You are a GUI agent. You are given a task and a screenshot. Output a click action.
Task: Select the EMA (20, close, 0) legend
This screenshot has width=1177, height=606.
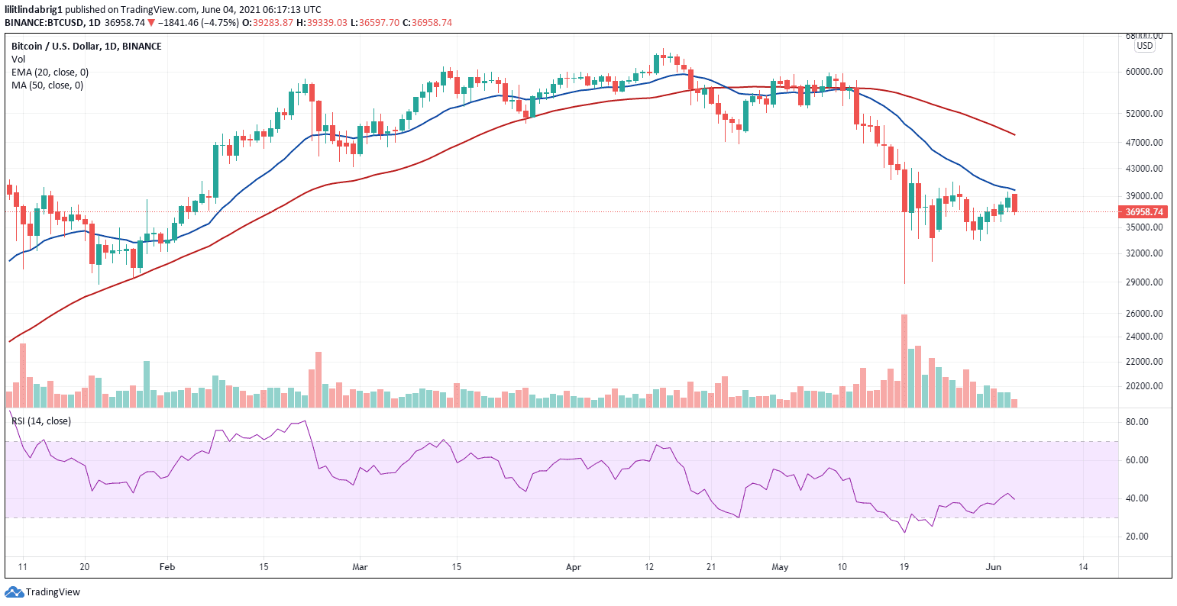pos(50,72)
